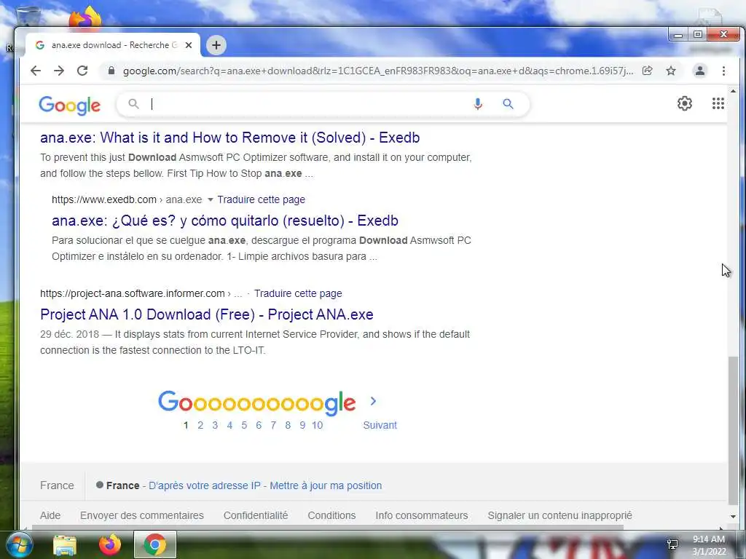746x559 pixels.
Task: Open 'Info consommateurs' footer link
Action: (x=422, y=515)
